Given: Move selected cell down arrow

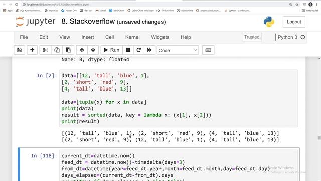Looking at the screenshot, I should click(x=93, y=50).
